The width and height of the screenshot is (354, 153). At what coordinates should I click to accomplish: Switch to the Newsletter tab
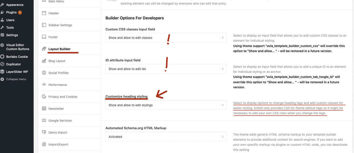coord(69,109)
